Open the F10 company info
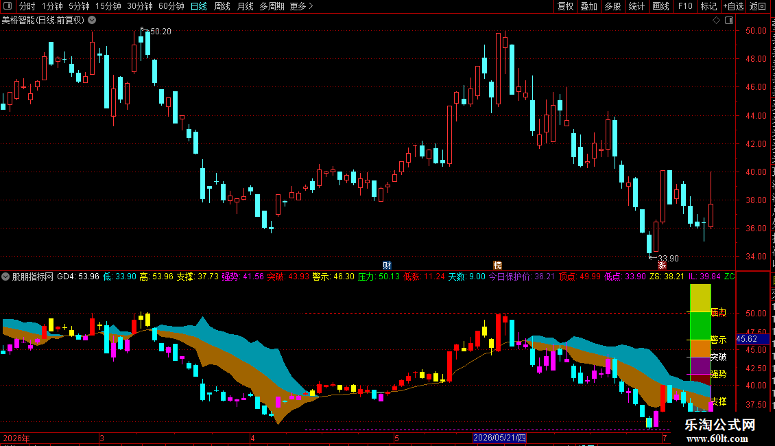 [x=685, y=6]
